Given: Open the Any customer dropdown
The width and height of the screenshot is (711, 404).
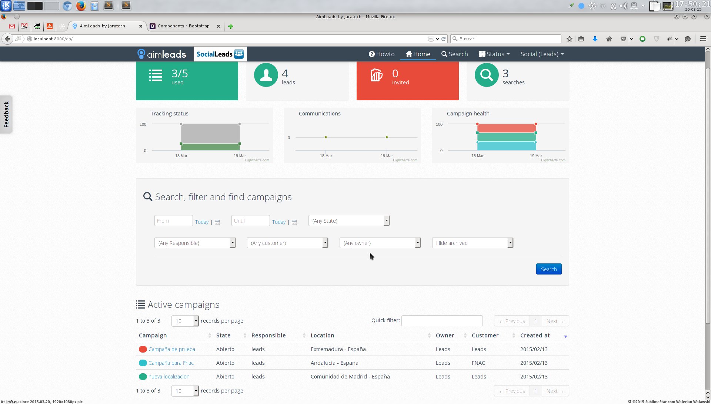Looking at the screenshot, I should click(x=287, y=243).
